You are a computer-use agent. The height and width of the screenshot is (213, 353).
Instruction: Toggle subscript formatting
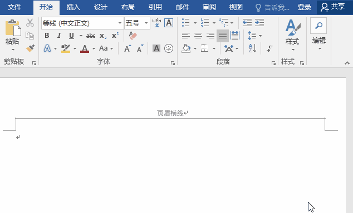click(103, 36)
